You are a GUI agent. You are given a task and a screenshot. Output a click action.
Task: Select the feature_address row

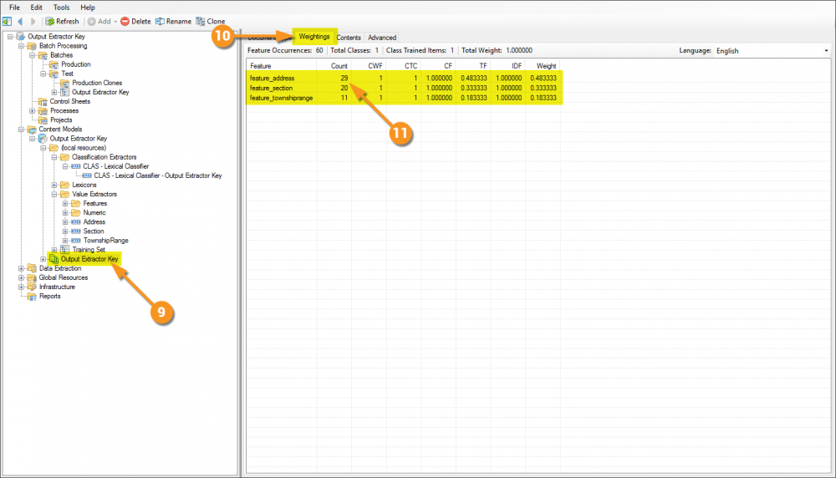point(404,78)
